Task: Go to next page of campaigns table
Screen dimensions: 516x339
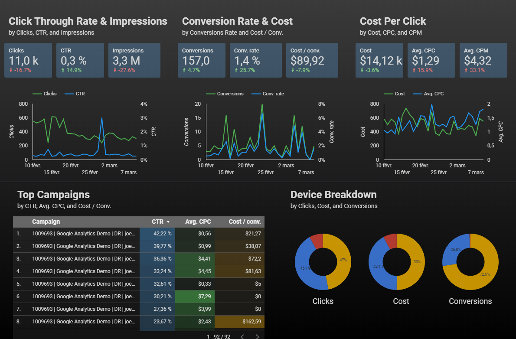Action: (x=257, y=336)
